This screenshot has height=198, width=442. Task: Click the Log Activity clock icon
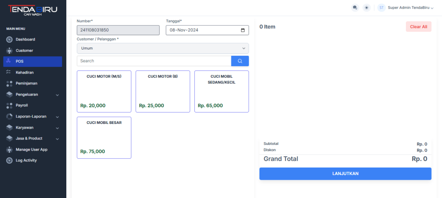(10, 160)
